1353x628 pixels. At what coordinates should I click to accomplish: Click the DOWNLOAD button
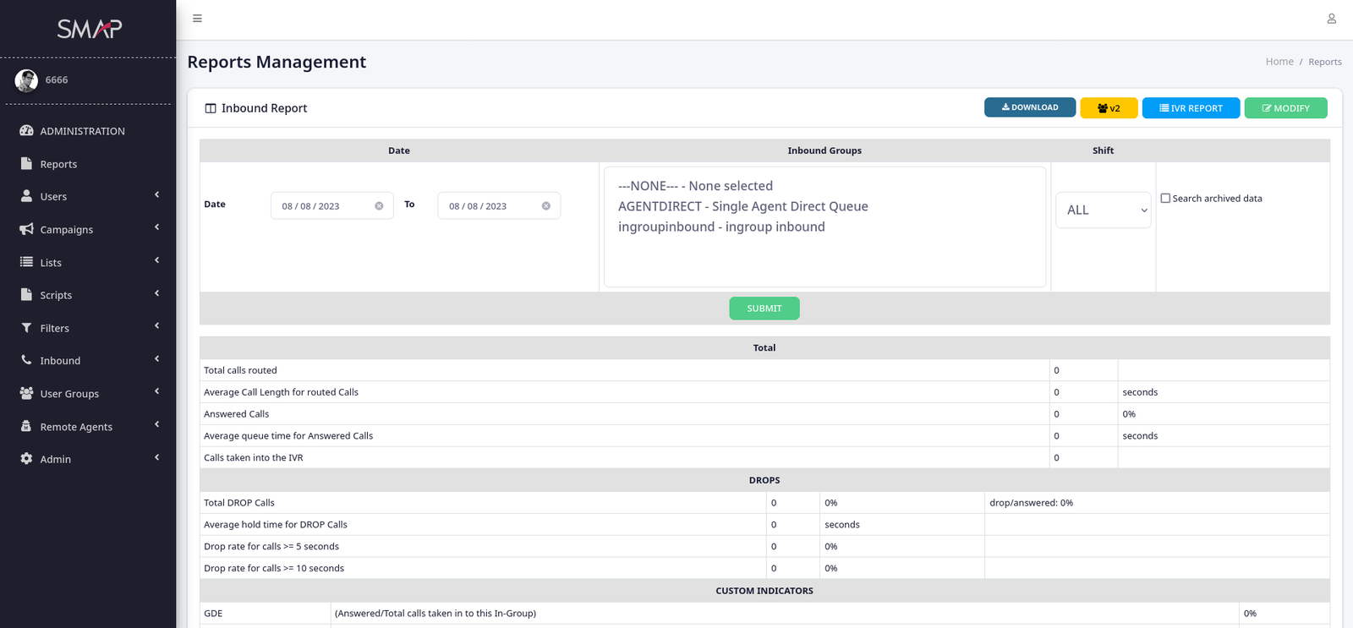tap(1030, 107)
